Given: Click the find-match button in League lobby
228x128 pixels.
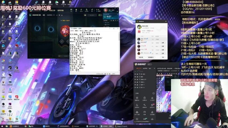Looking at the screenshot, I should [65, 56].
